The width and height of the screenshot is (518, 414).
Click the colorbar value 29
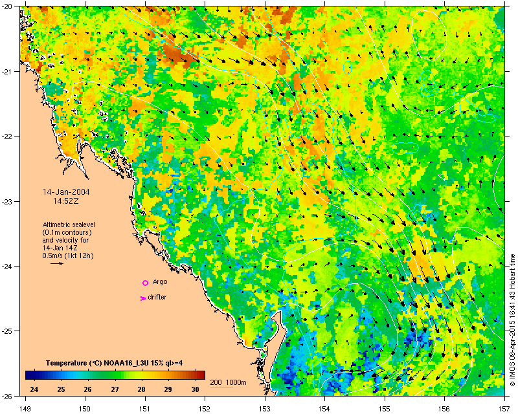(168, 389)
